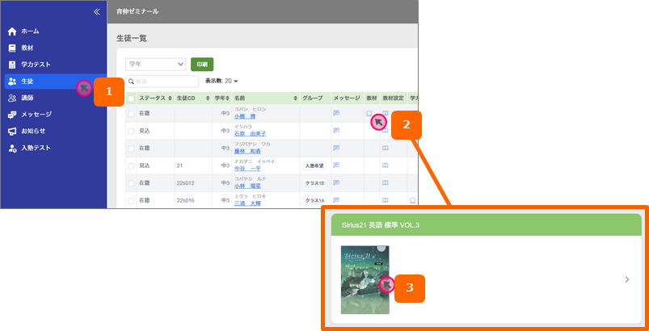The image size is (649, 331).
Task: Toggle the select-all checkbox in table header
Action: click(132, 98)
